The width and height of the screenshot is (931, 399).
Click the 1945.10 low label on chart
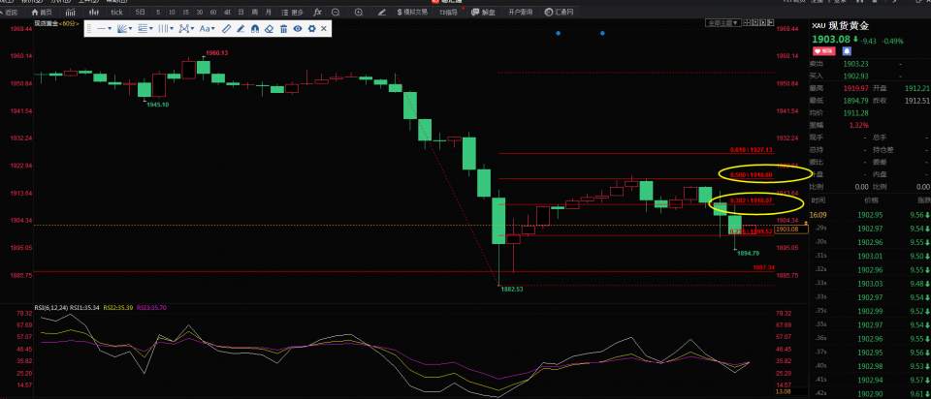pos(158,105)
